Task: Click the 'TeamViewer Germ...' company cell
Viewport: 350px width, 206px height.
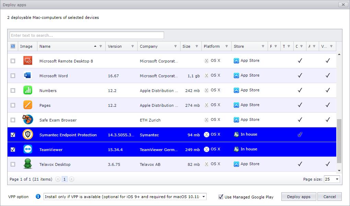Action: (x=159, y=149)
